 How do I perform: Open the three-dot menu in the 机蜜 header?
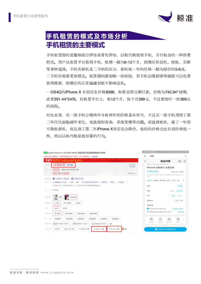coord(185,156)
